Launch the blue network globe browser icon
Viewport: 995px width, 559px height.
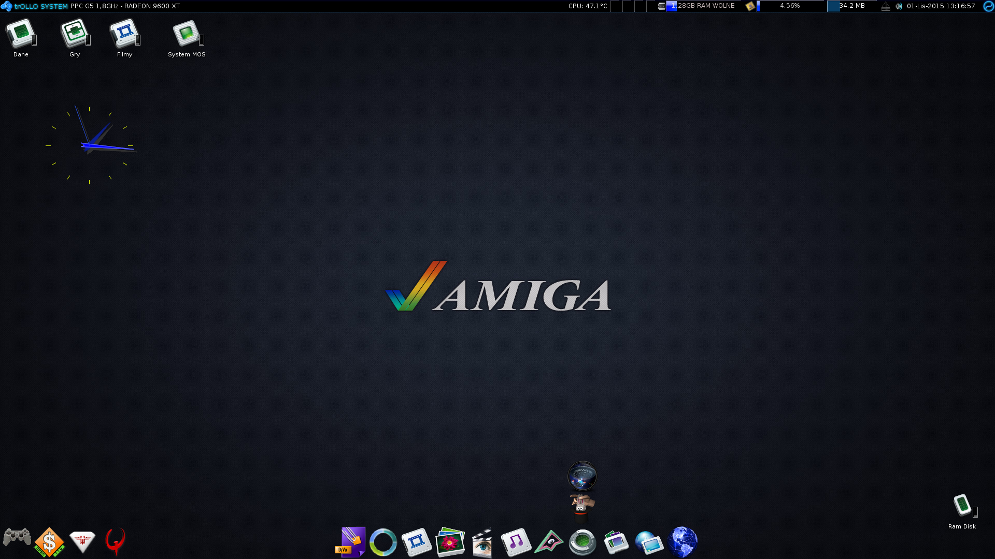[683, 542]
